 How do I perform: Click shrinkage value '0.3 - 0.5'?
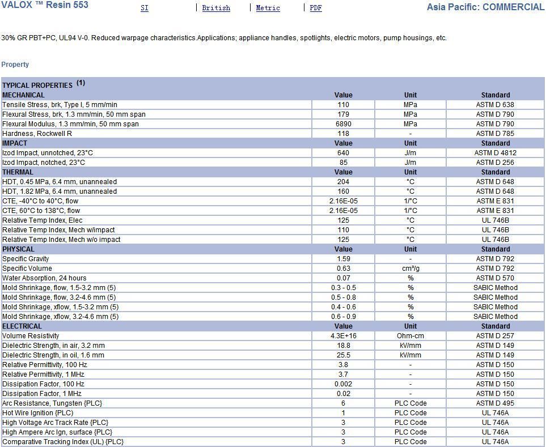344,288
